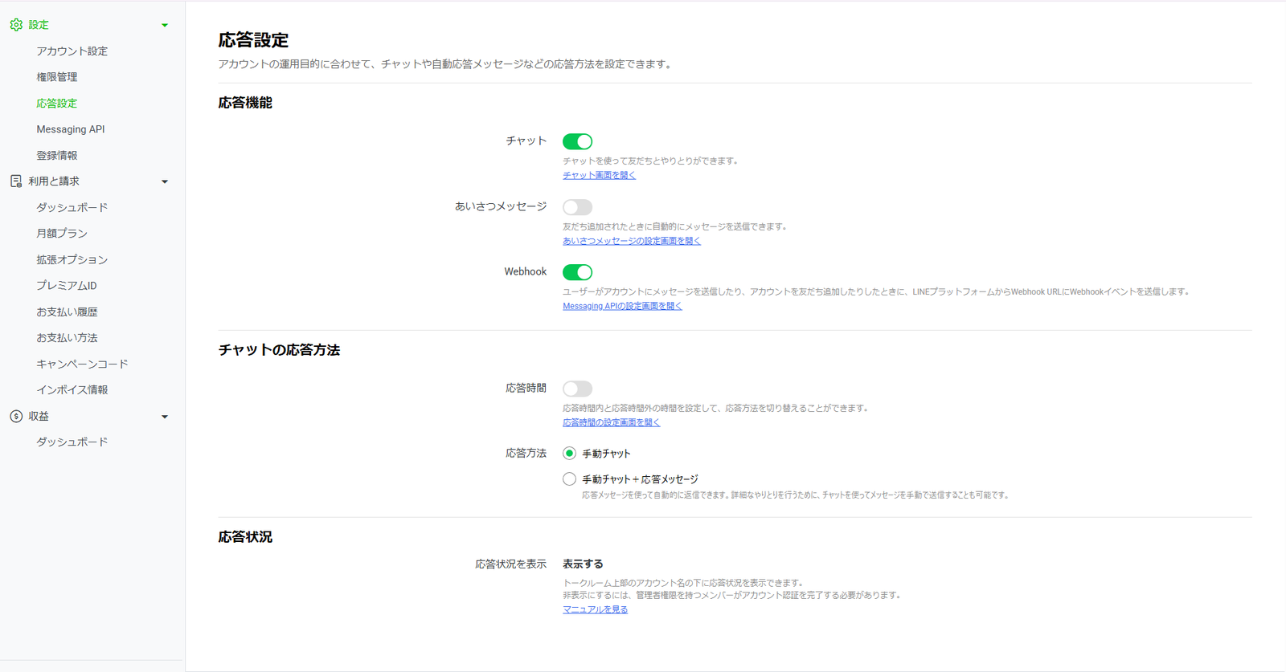Open インボイス情報 in the sidebar
This screenshot has width=1286, height=672.
(x=72, y=390)
